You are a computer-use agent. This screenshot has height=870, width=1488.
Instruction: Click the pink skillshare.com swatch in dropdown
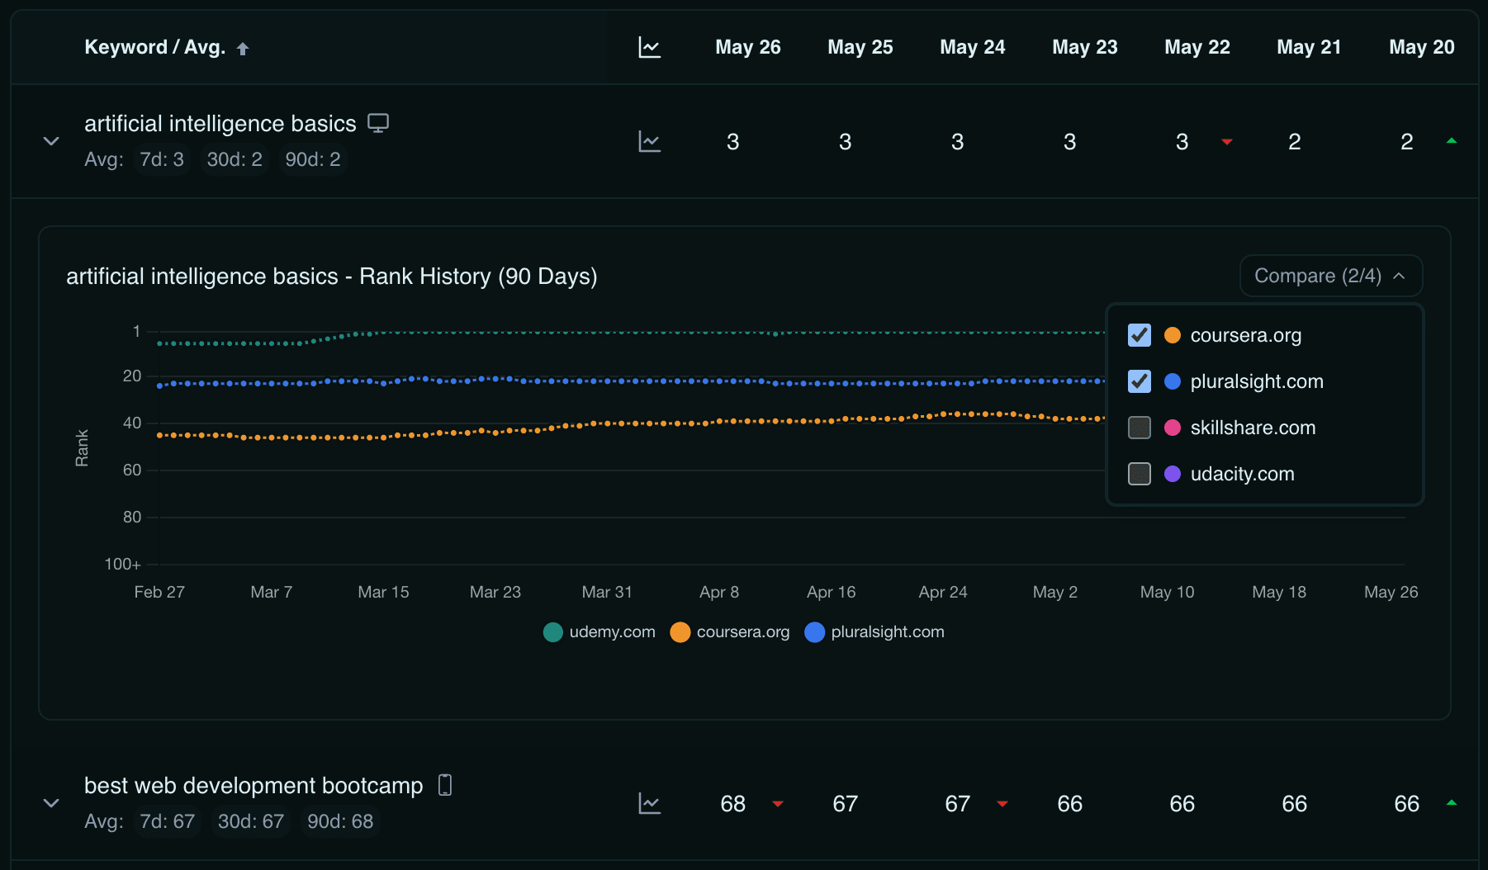(1173, 428)
